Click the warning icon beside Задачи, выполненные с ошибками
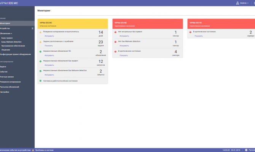255x152 pixels. (40, 42)
